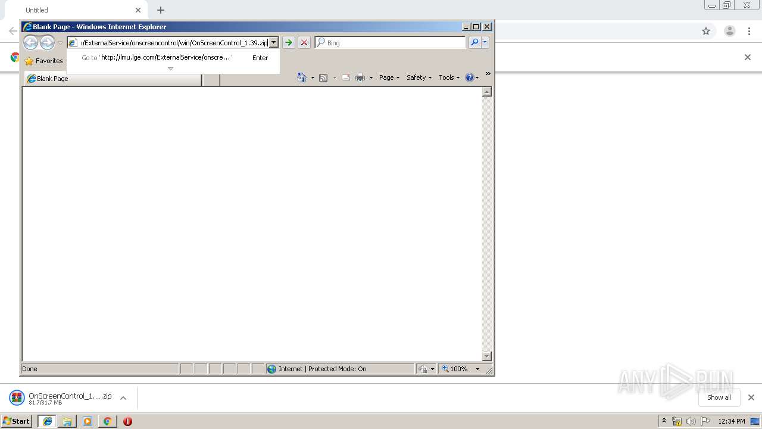Click the Bing search magnifier button

point(474,42)
